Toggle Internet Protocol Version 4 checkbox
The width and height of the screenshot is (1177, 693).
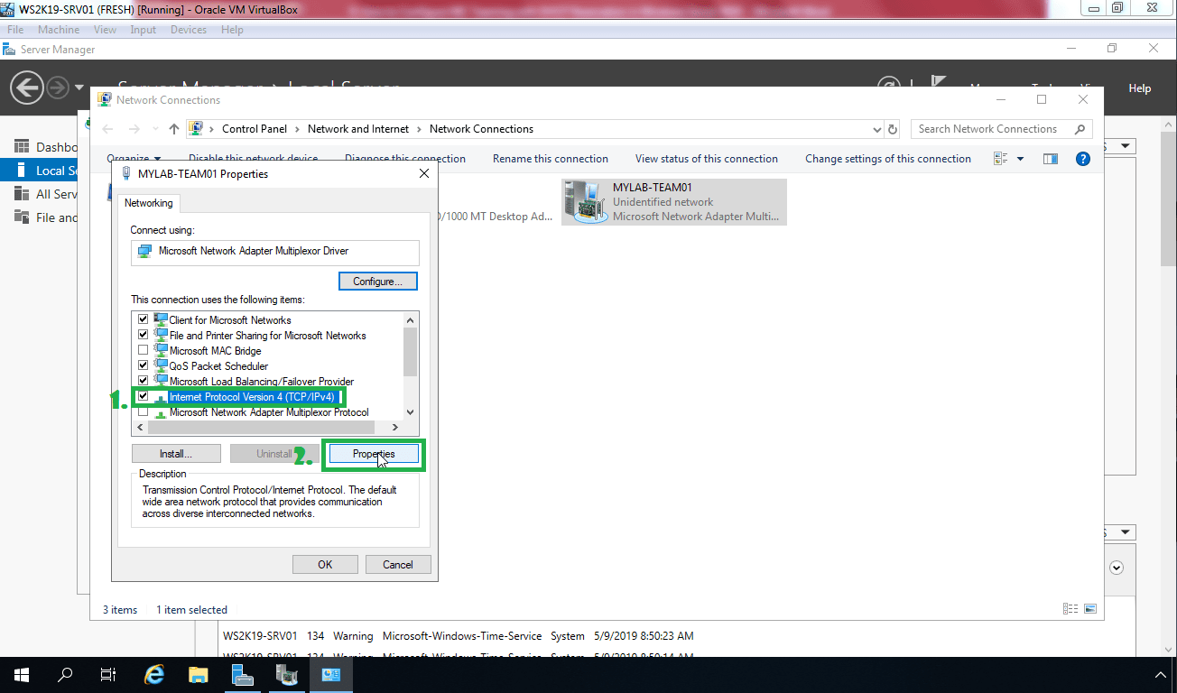click(143, 396)
